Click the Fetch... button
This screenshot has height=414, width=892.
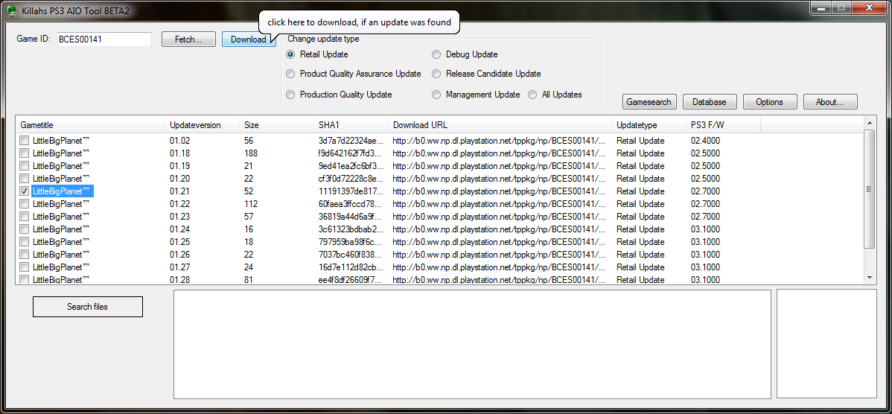click(x=188, y=39)
